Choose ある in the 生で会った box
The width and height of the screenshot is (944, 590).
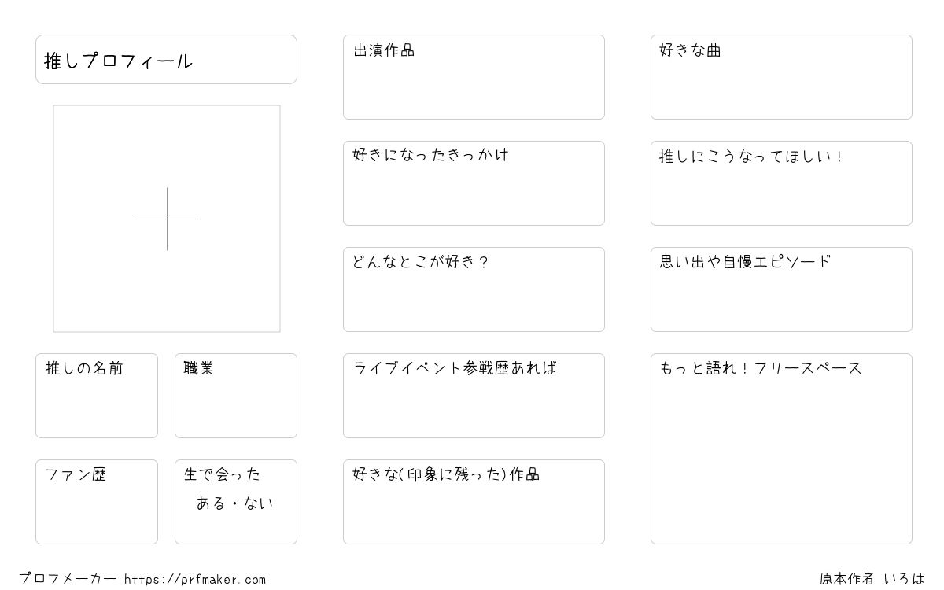coord(211,503)
